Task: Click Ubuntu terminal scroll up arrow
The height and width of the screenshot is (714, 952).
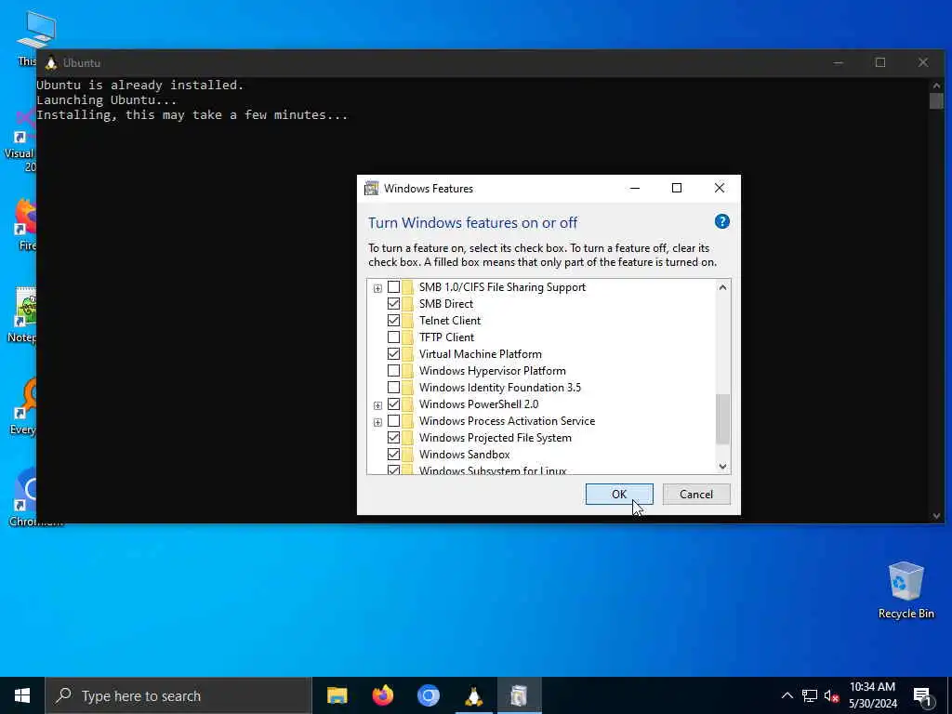Action: tap(936, 85)
